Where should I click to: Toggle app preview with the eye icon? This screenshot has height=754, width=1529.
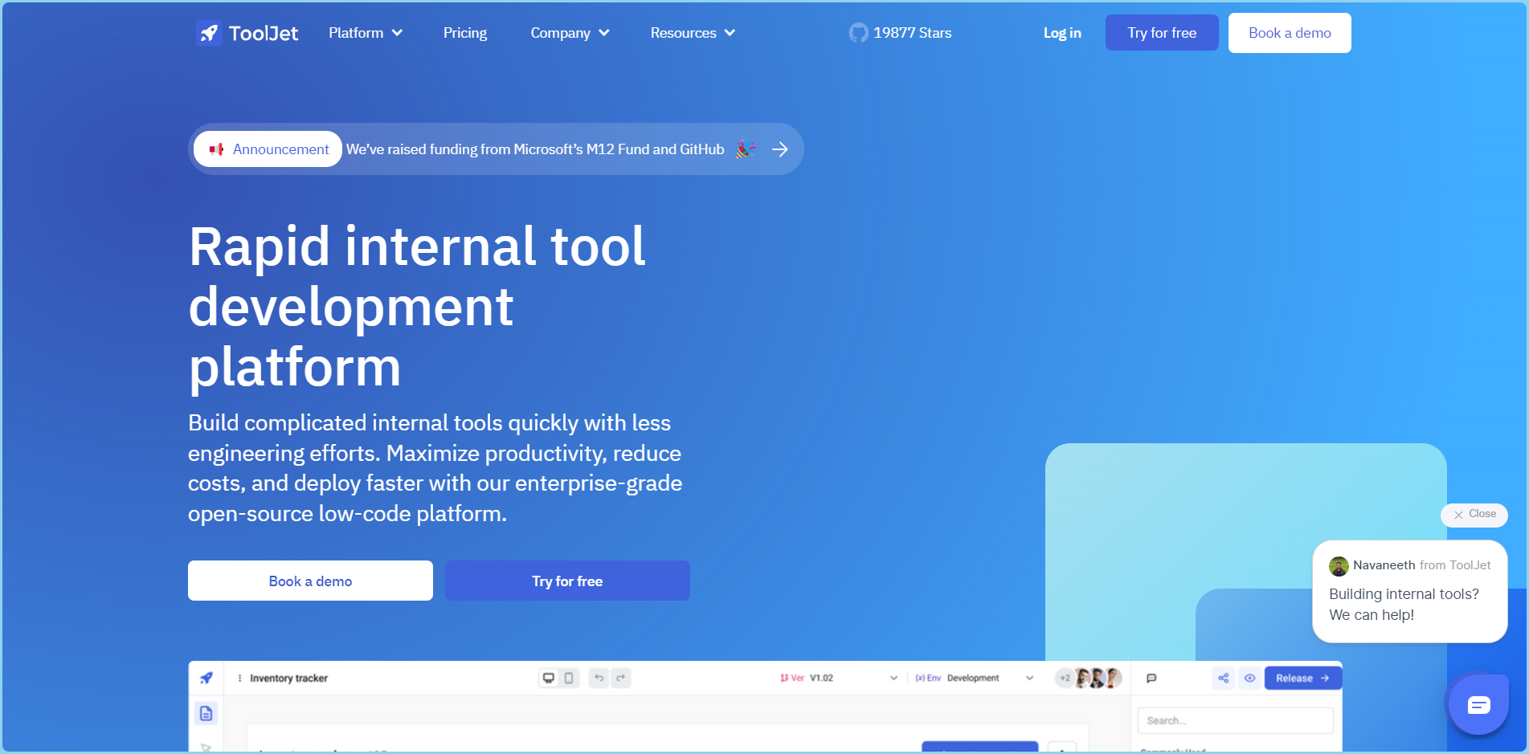click(x=1250, y=678)
